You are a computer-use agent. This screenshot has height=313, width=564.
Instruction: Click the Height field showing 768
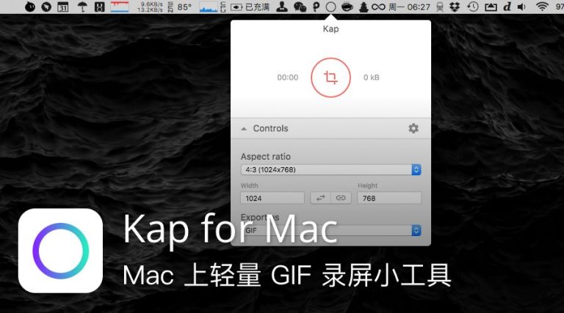pyautogui.click(x=389, y=198)
